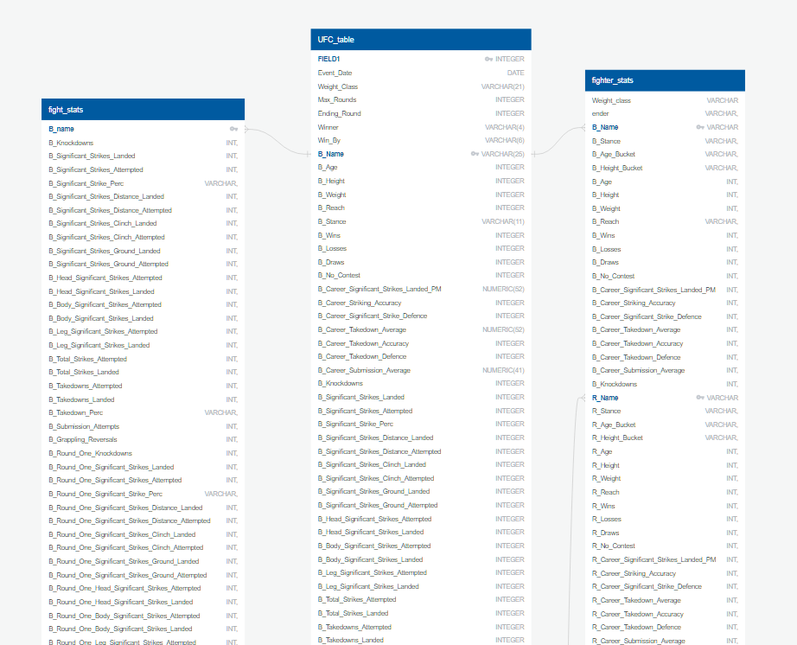Image resolution: width=797 pixels, height=645 pixels.
Task: Click B_Name field name in fighter_stats
Action: (605, 128)
